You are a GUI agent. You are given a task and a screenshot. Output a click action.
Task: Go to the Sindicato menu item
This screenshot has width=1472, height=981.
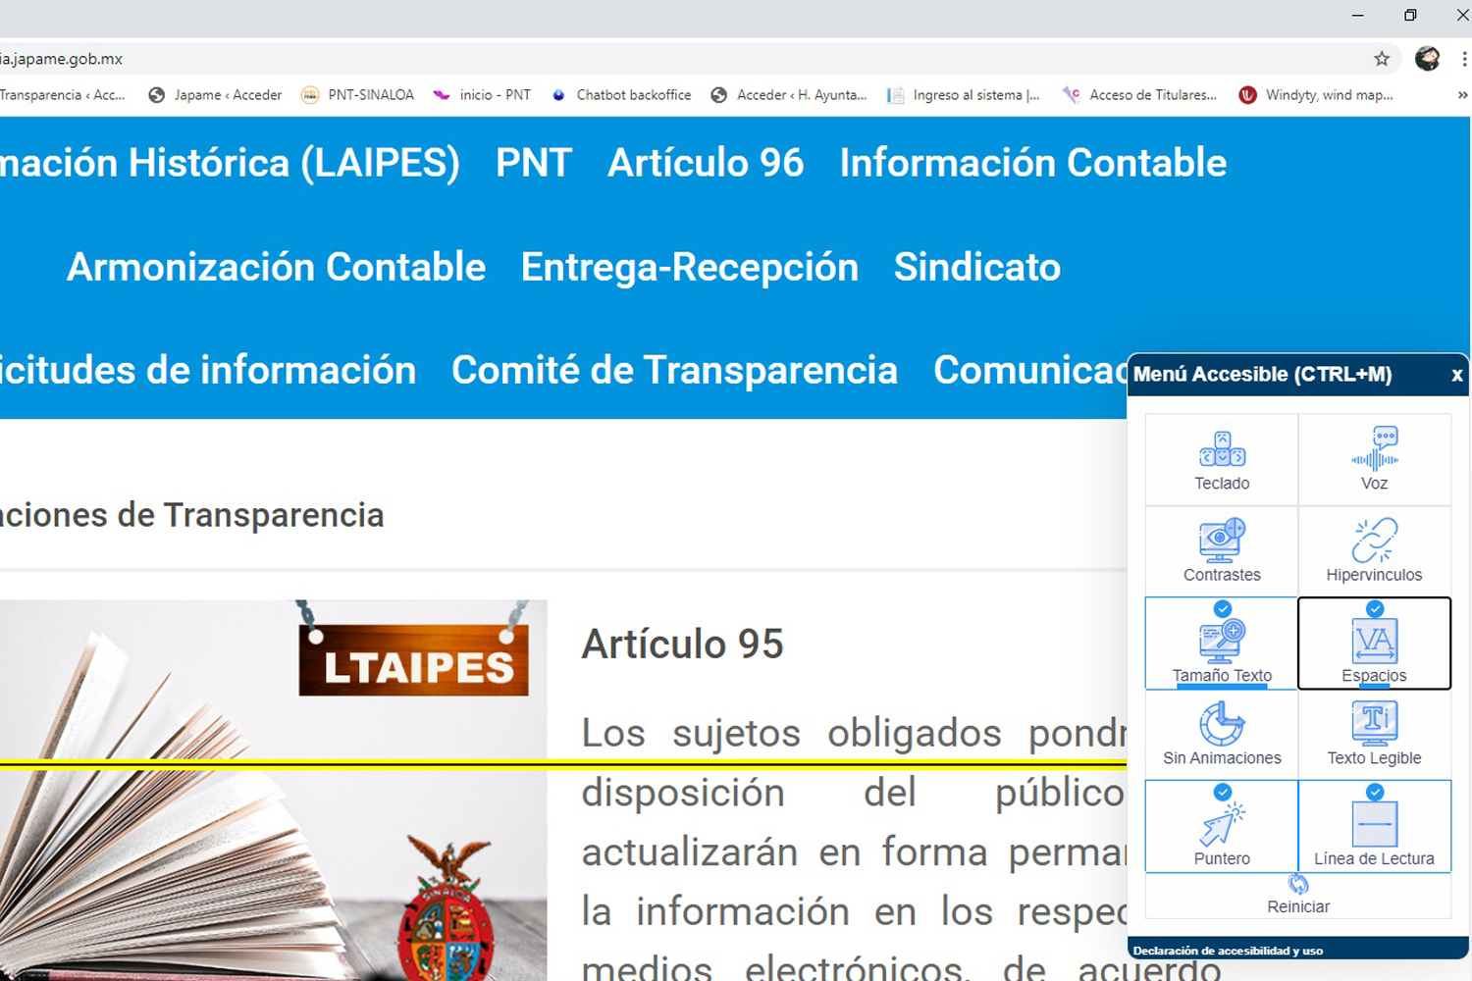pyautogui.click(x=976, y=267)
